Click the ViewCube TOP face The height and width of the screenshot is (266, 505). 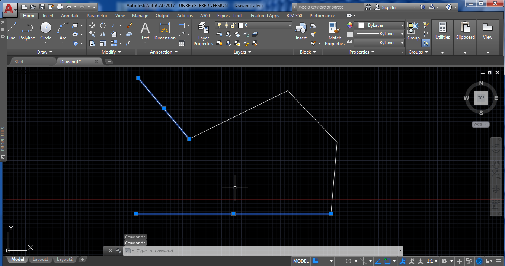pyautogui.click(x=481, y=98)
